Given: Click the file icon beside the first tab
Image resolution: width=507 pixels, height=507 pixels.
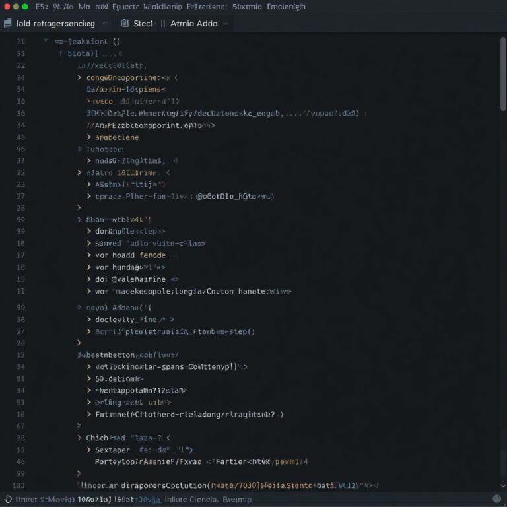Looking at the screenshot, I should tap(7, 24).
